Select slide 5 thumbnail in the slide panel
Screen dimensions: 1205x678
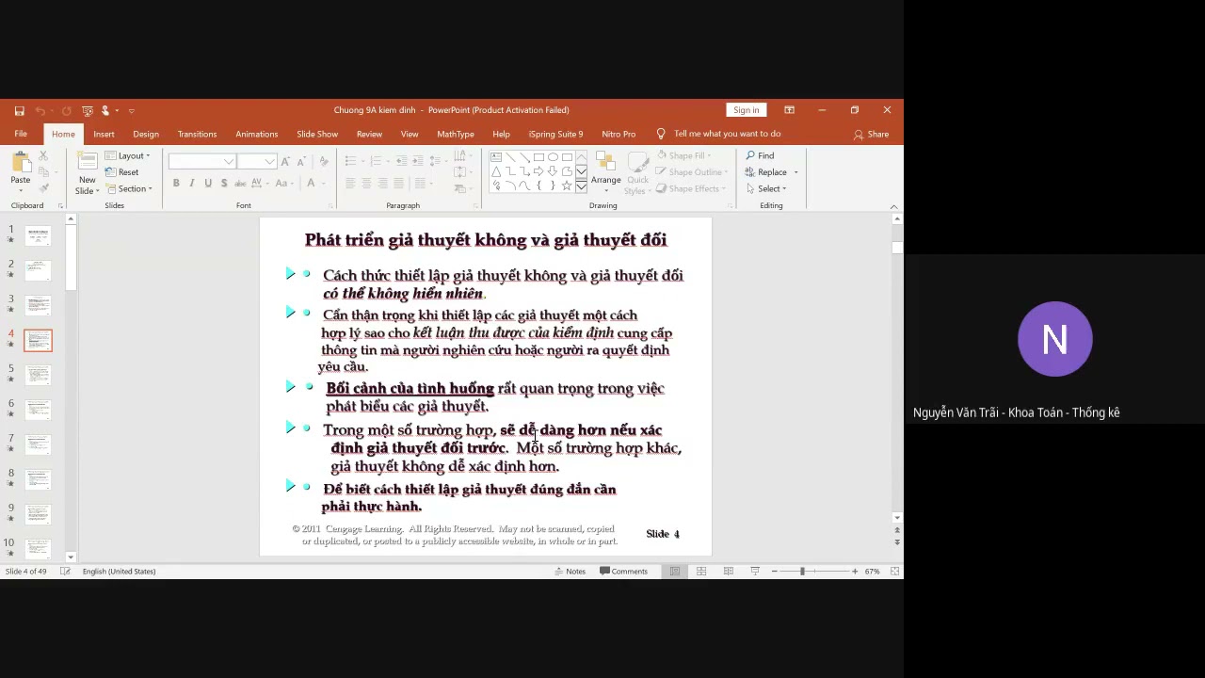point(38,375)
